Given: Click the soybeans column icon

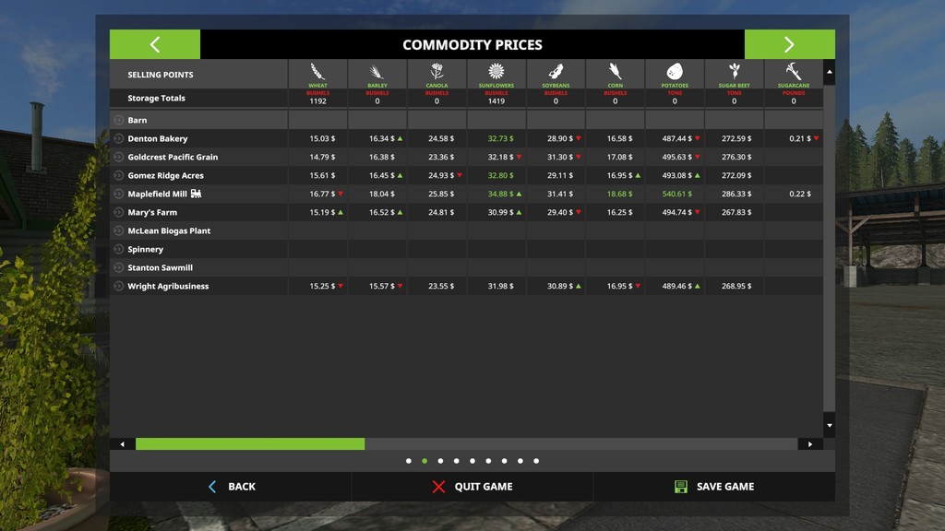Looking at the screenshot, I should (x=556, y=72).
